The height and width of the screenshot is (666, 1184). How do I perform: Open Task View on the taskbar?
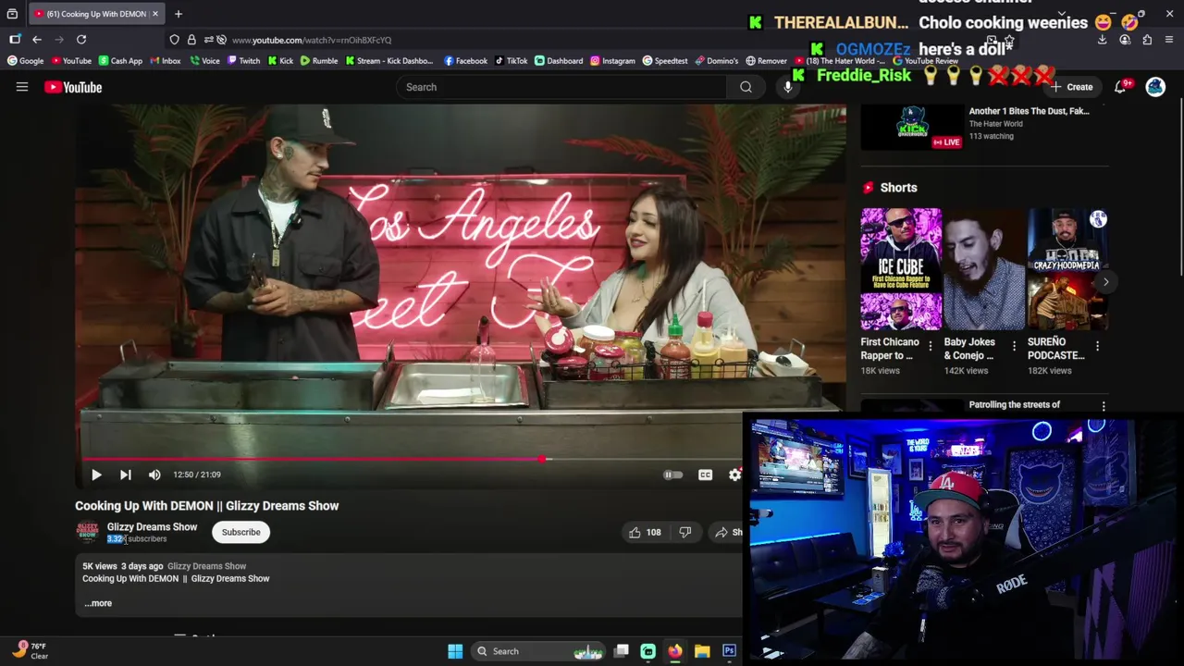(x=622, y=651)
